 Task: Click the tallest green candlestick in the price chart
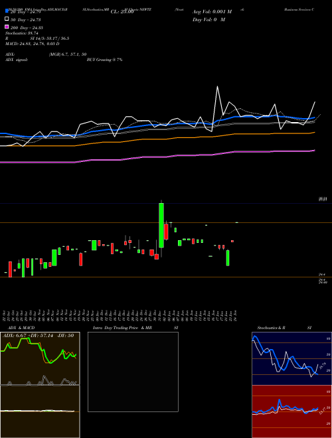(161, 225)
